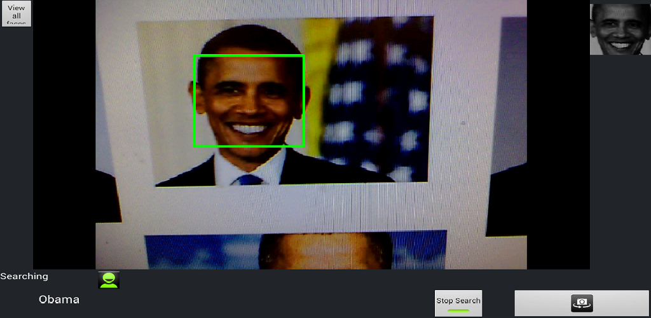Image resolution: width=651 pixels, height=318 pixels.
Task: Click the recognized name Obama
Action: (x=59, y=300)
